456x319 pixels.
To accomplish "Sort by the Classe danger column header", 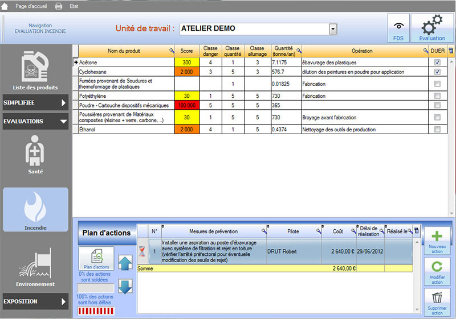I will [x=210, y=51].
